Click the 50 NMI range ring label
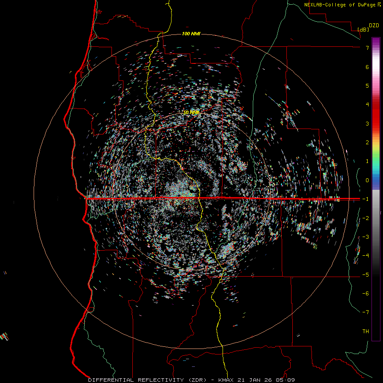 191,113
